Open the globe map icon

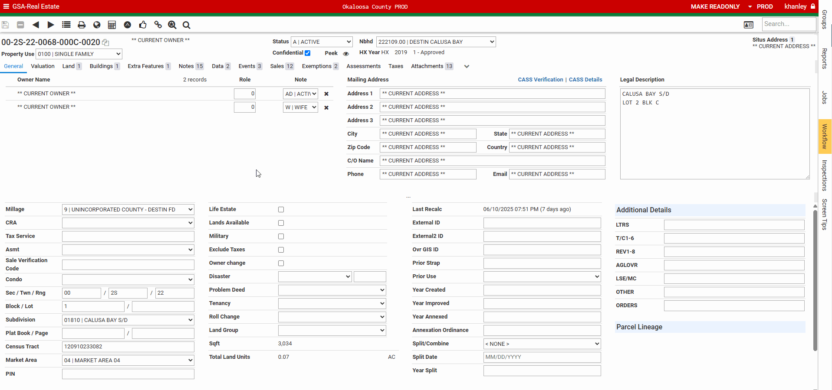tap(97, 25)
